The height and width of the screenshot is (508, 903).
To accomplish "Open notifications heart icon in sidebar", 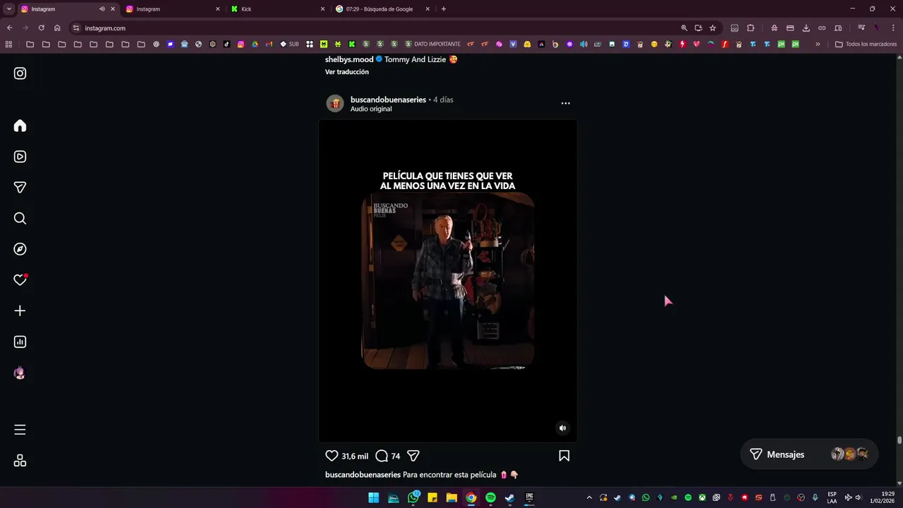I will click(20, 280).
